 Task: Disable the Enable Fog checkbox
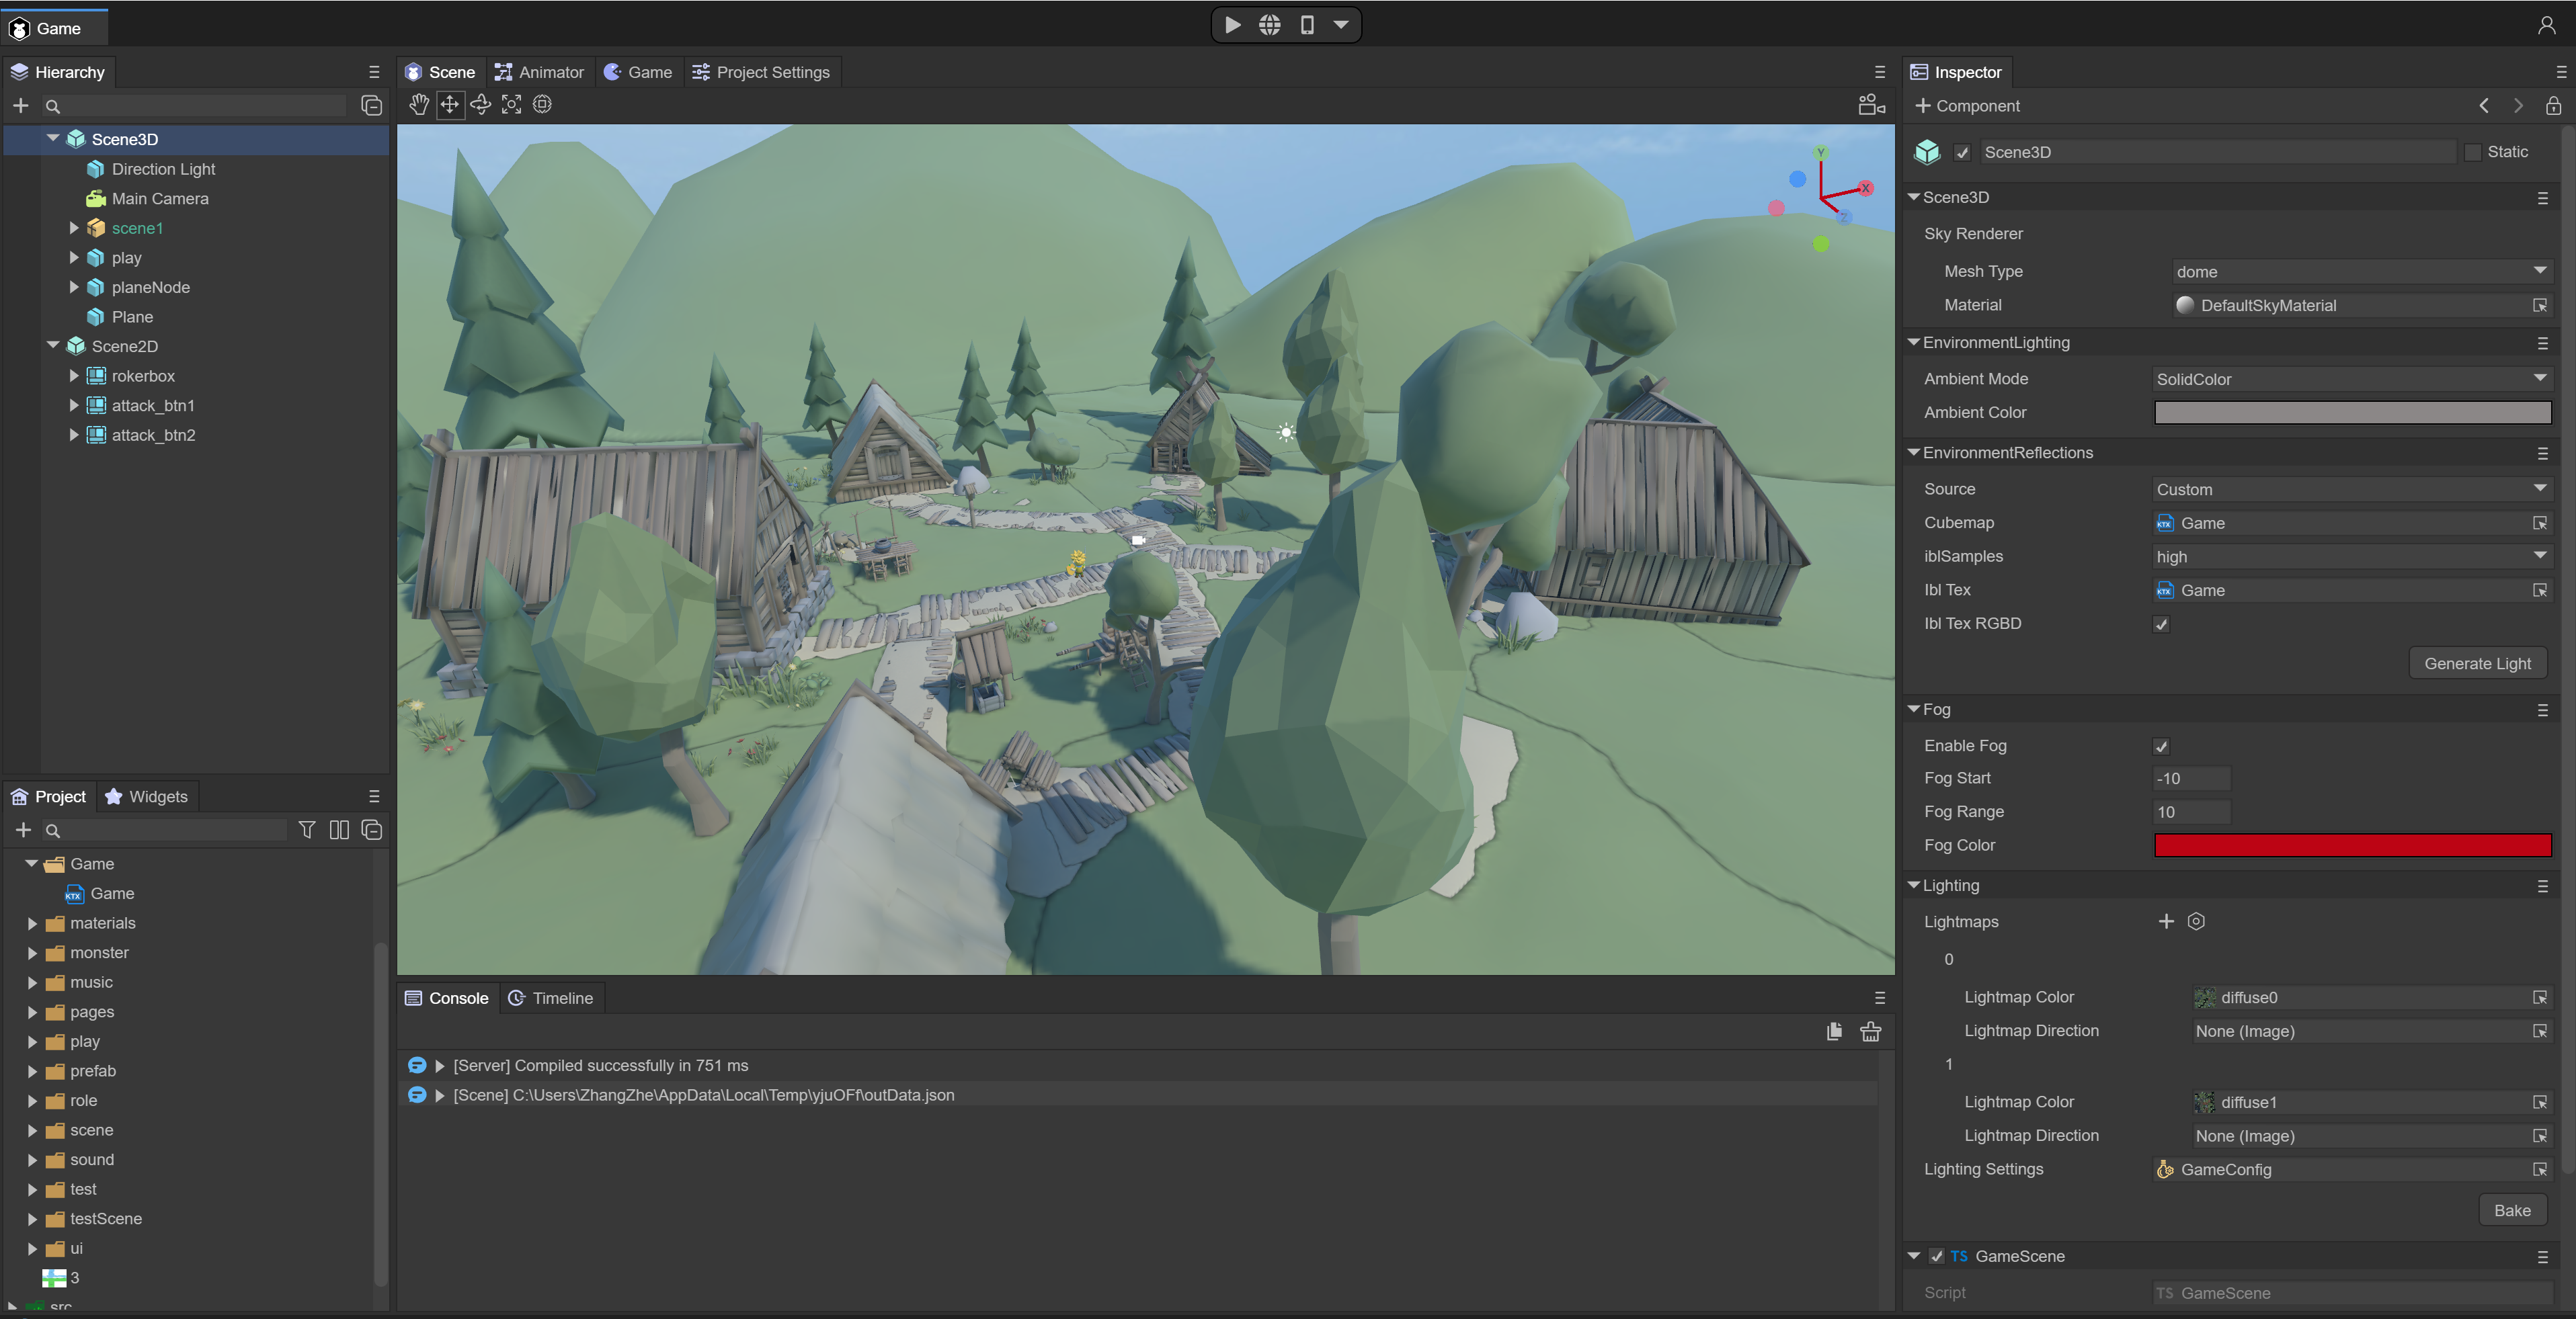point(2161,747)
